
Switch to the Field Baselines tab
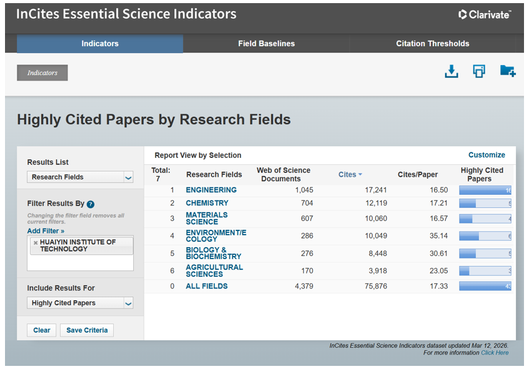(x=266, y=44)
